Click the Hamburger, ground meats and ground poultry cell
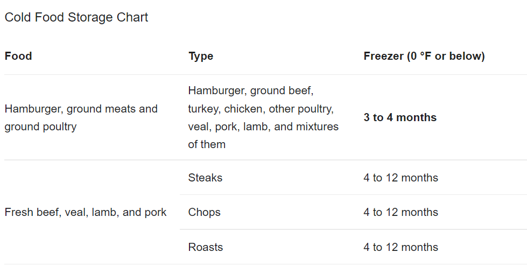Viewport: 527px width, 266px height. (81, 118)
